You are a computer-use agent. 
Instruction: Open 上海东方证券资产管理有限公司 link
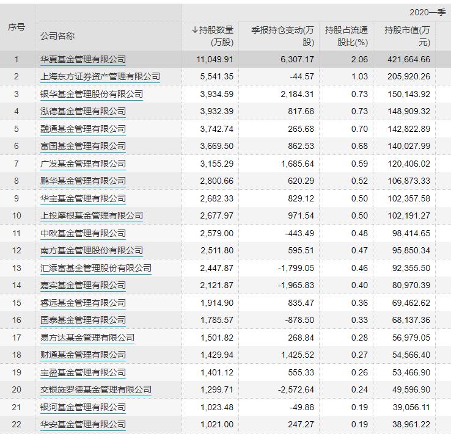100,76
